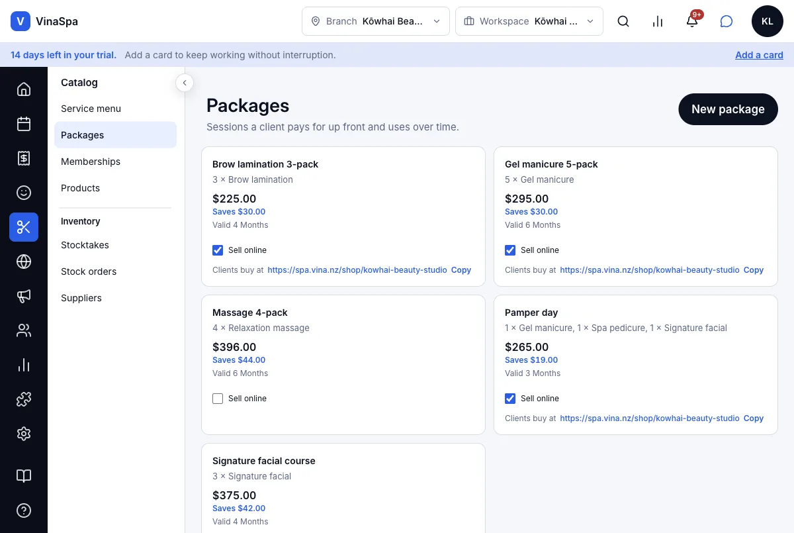The image size is (794, 533).
Task: Open Gel manicure 5-pack shop URL
Action: [650, 270]
